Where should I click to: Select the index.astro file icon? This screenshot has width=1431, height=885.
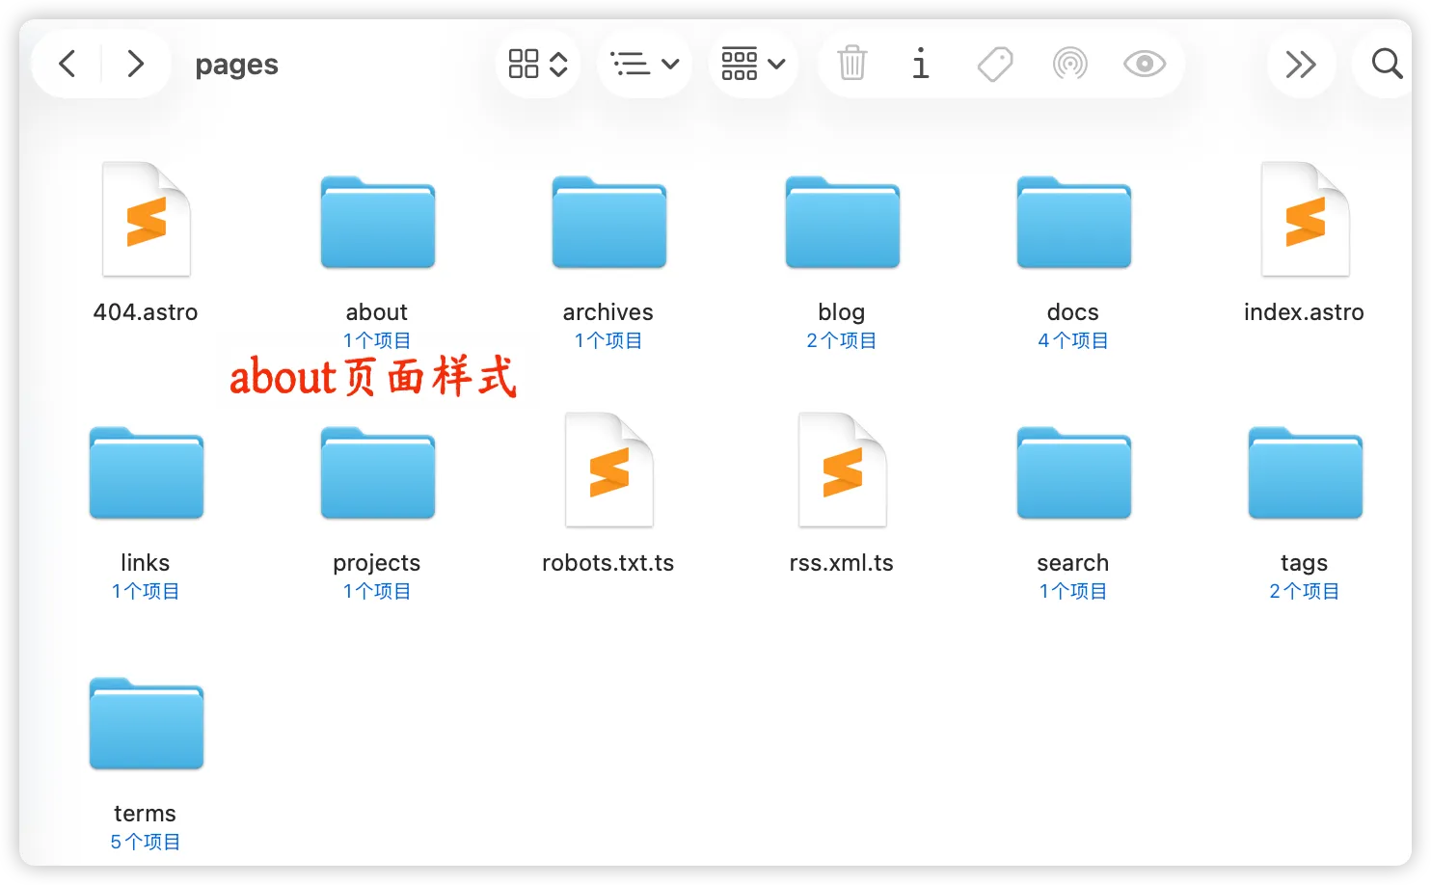click(1304, 220)
